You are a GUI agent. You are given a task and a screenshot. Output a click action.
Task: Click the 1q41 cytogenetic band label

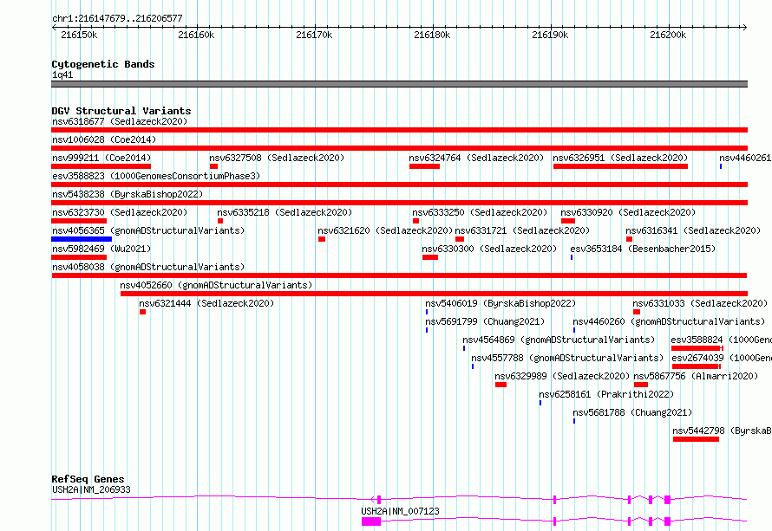pyautogui.click(x=62, y=74)
